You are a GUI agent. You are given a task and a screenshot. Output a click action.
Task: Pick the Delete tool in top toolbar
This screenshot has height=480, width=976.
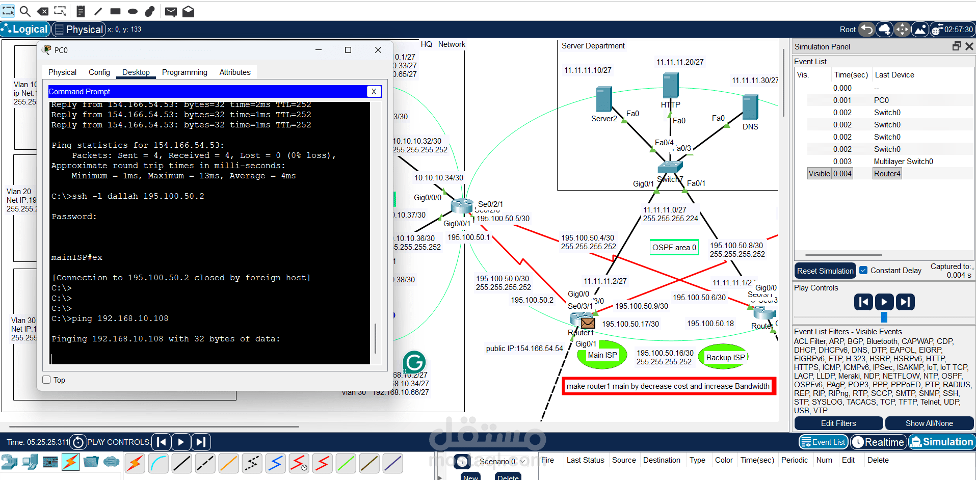(43, 11)
